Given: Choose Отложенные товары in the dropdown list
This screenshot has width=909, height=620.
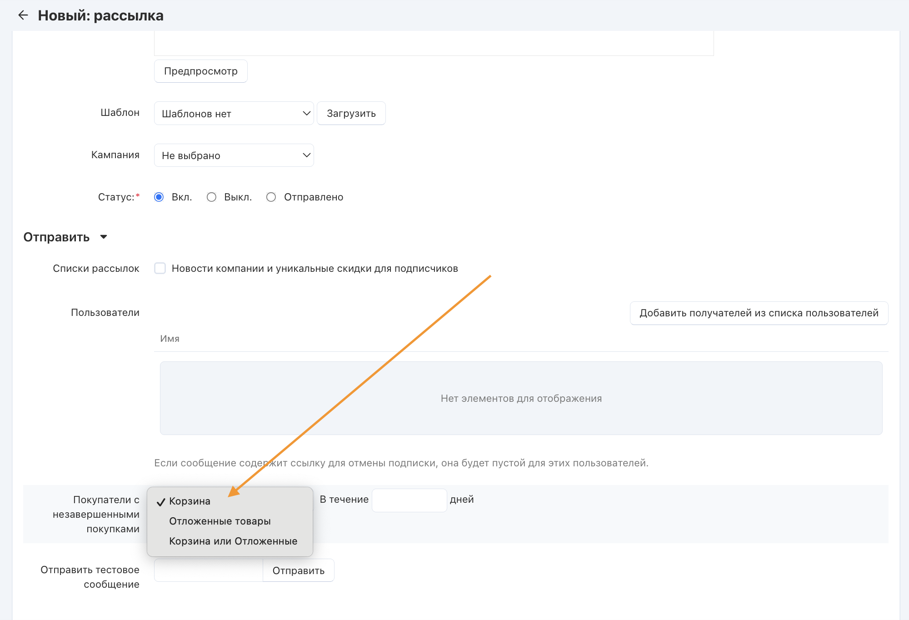Looking at the screenshot, I should 220,521.
